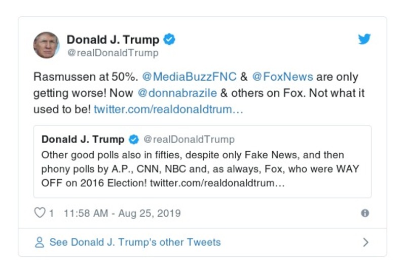Click the quoted tweet's @realDonaldTrump handle

coord(189,139)
